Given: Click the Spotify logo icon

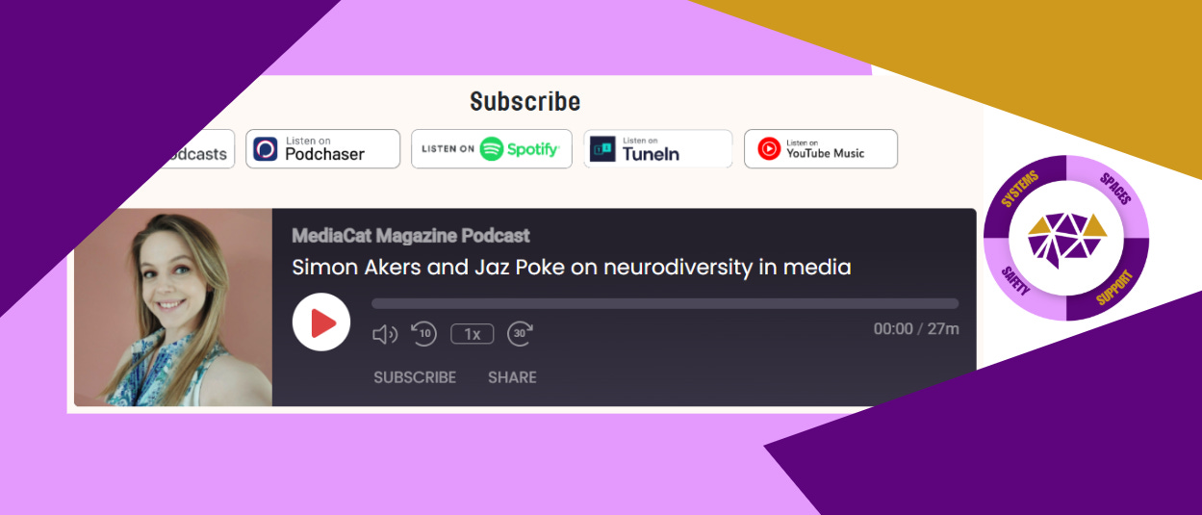Looking at the screenshot, I should click(492, 148).
